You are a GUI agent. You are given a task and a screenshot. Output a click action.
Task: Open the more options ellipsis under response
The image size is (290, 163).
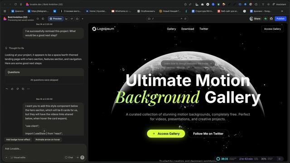(28, 89)
